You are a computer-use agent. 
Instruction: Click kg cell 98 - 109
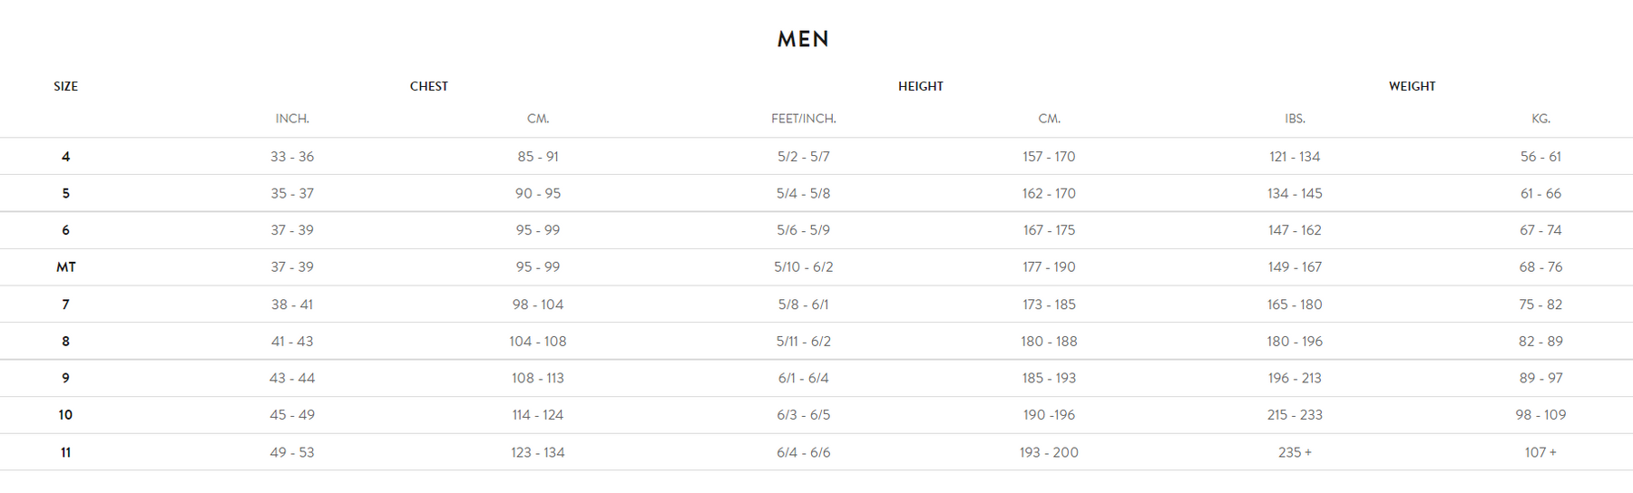pos(1540,415)
